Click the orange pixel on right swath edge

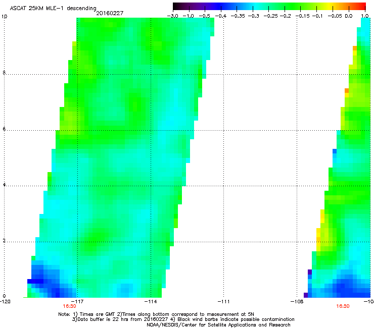[x=347, y=90]
